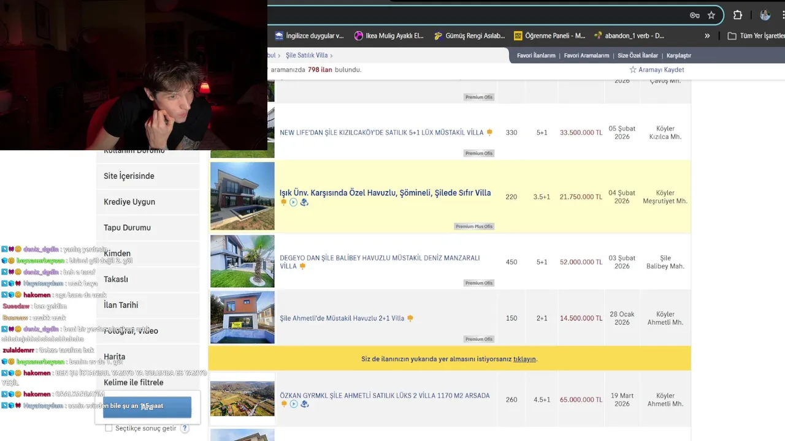Enable the Seçtikçe sonuç getir checkbox

click(x=109, y=428)
